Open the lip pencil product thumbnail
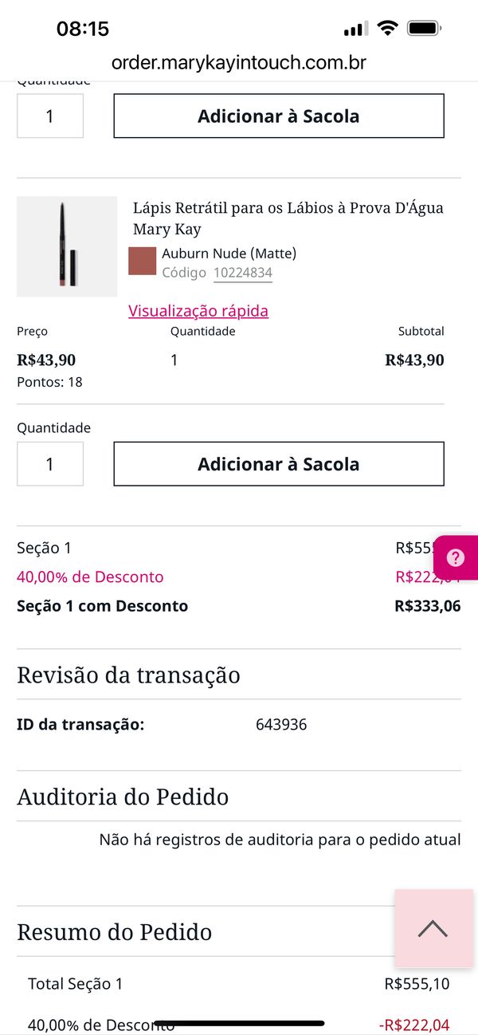The image size is (478, 1035). click(x=67, y=246)
